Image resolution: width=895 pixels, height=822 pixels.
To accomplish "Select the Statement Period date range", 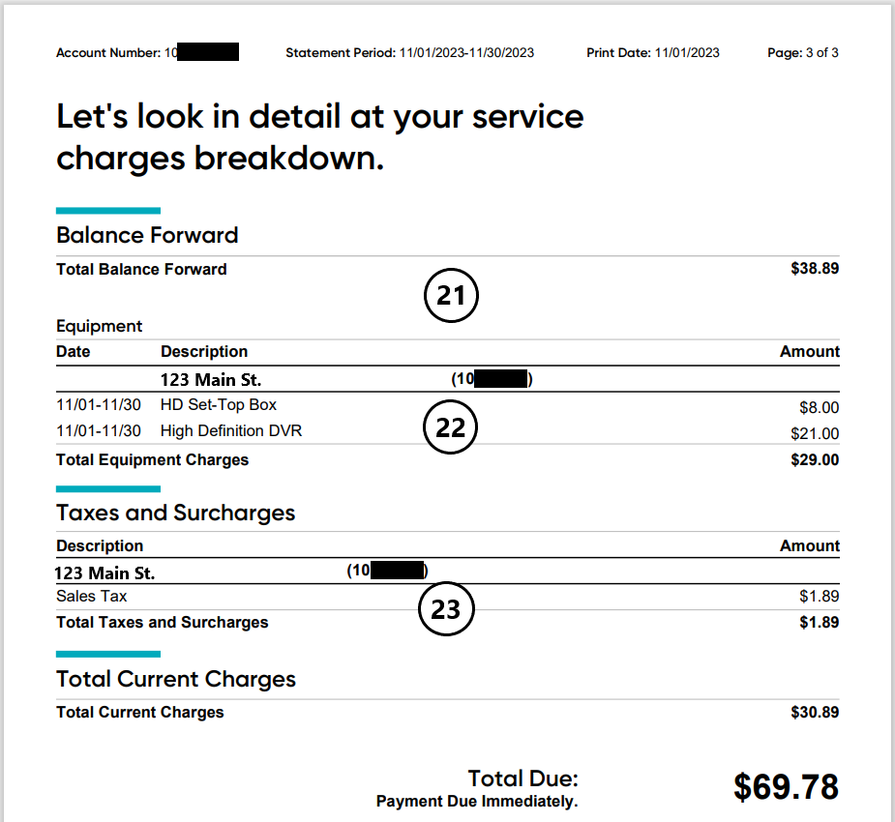I will (x=466, y=53).
